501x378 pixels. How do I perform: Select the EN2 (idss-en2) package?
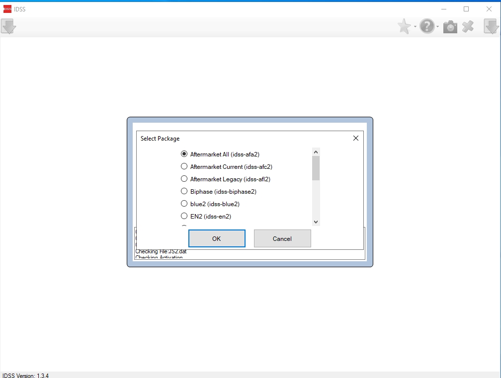184,216
